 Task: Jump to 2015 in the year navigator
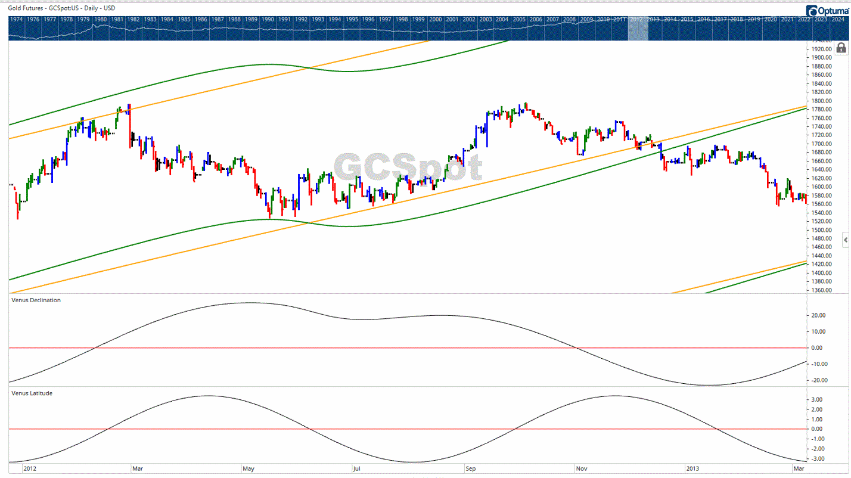(x=687, y=20)
